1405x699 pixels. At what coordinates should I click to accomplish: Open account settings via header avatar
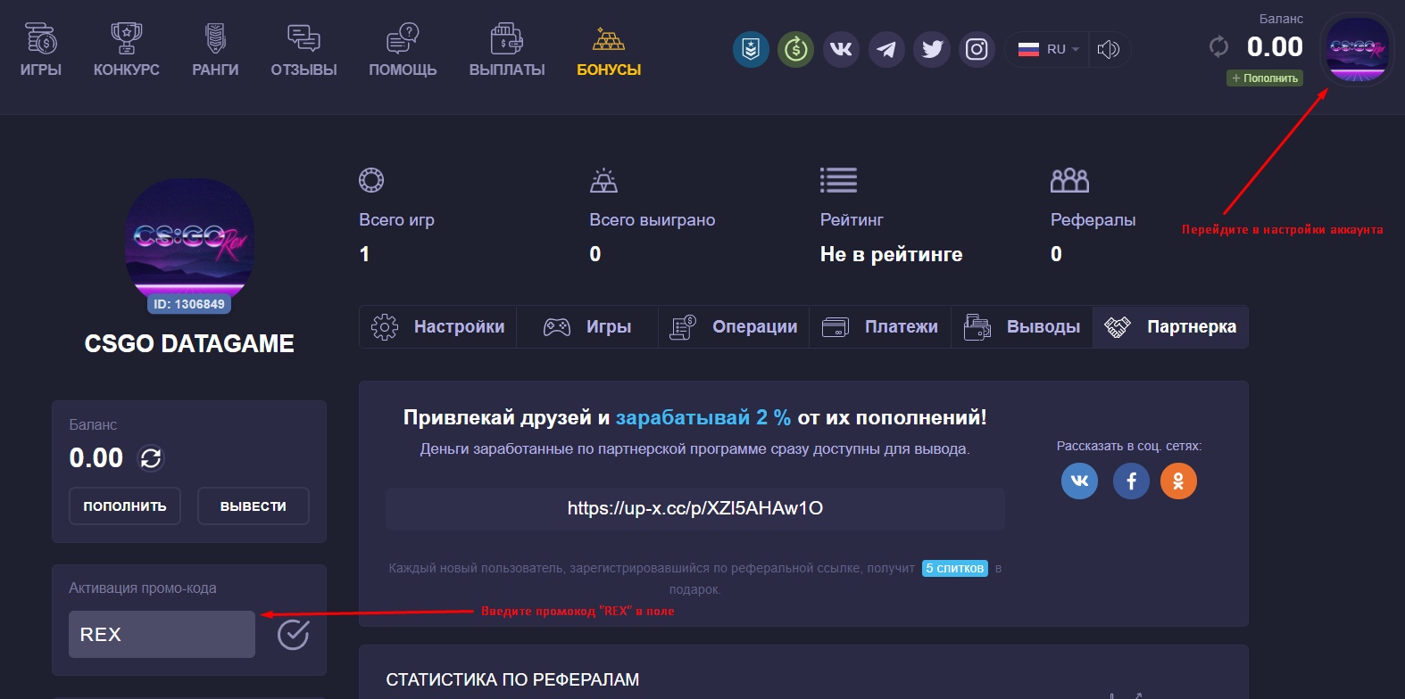pos(1357,50)
